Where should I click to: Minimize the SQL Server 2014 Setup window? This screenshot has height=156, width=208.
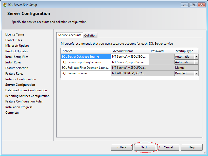point(185,5)
